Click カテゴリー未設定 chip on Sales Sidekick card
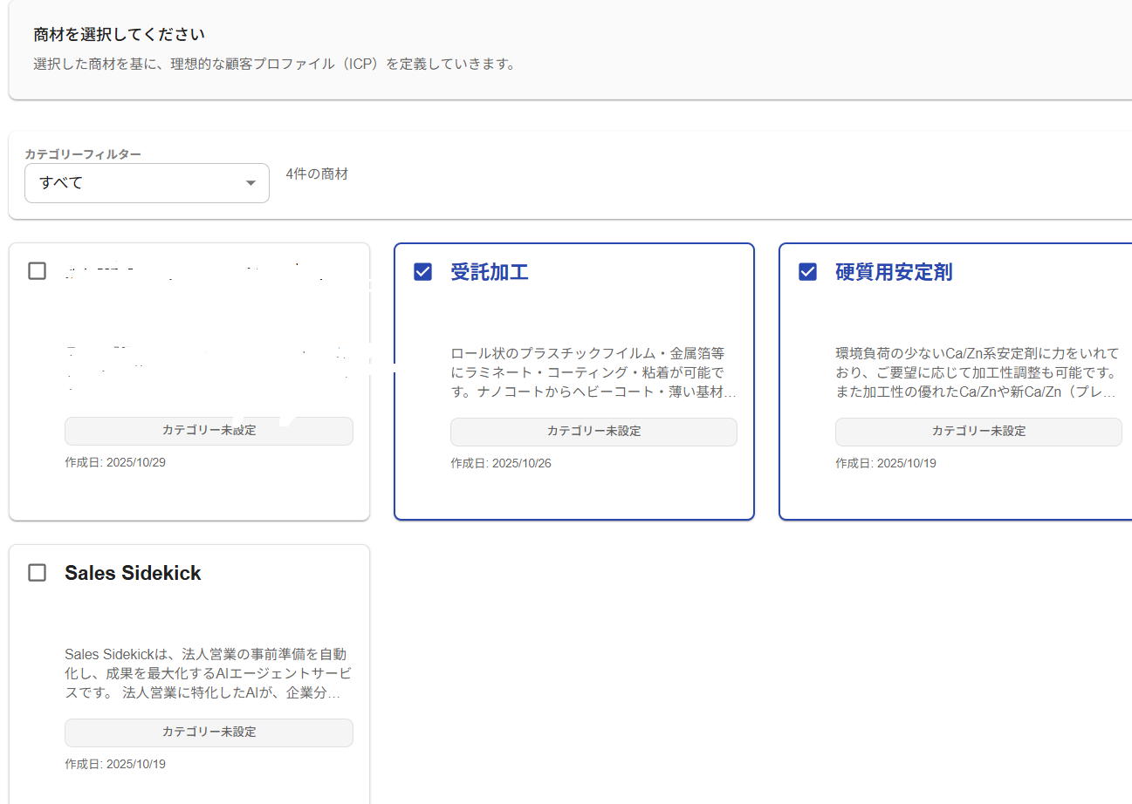The width and height of the screenshot is (1132, 804). 209,732
